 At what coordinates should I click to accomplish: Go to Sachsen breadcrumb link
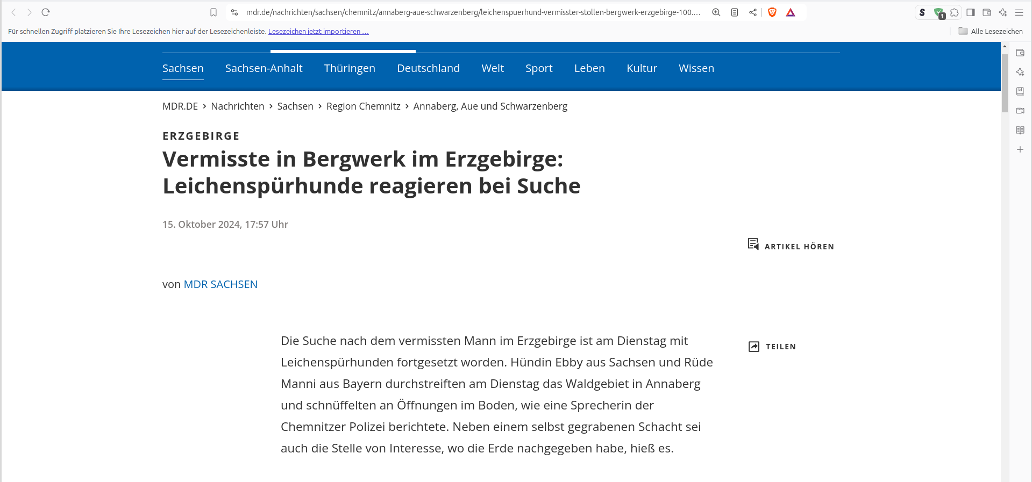[295, 106]
